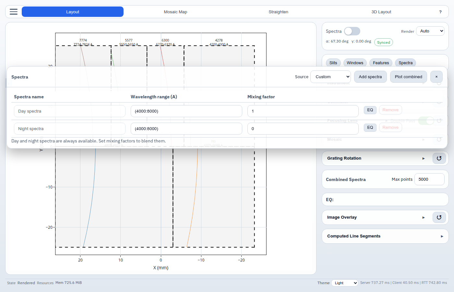This screenshot has height=292, width=454.
Task: Expand Computed Line Segments section
Action: (442, 236)
